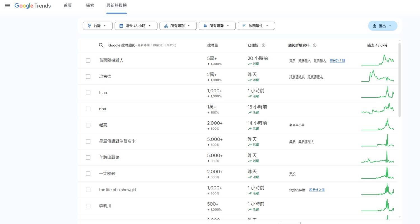
Task: Click info icon beside 趨勢詳細資料
Action: click(314, 45)
